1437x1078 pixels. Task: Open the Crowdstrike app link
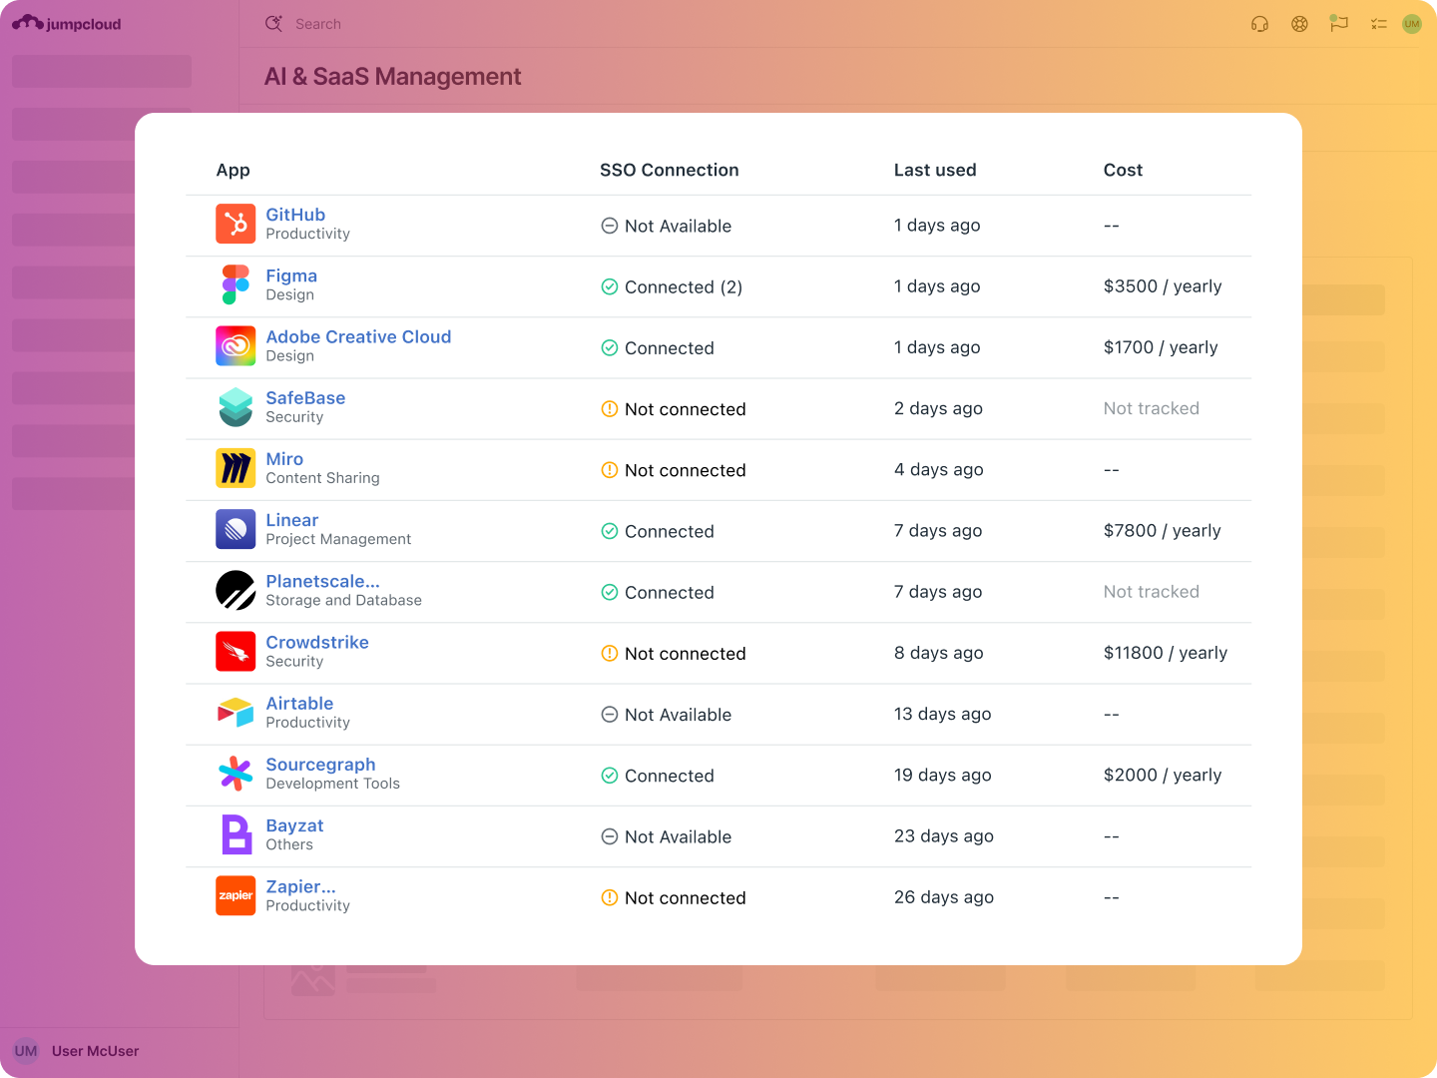(x=317, y=642)
